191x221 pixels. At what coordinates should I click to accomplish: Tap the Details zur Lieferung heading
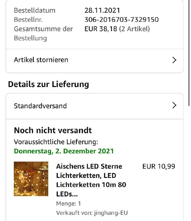coord(48,84)
